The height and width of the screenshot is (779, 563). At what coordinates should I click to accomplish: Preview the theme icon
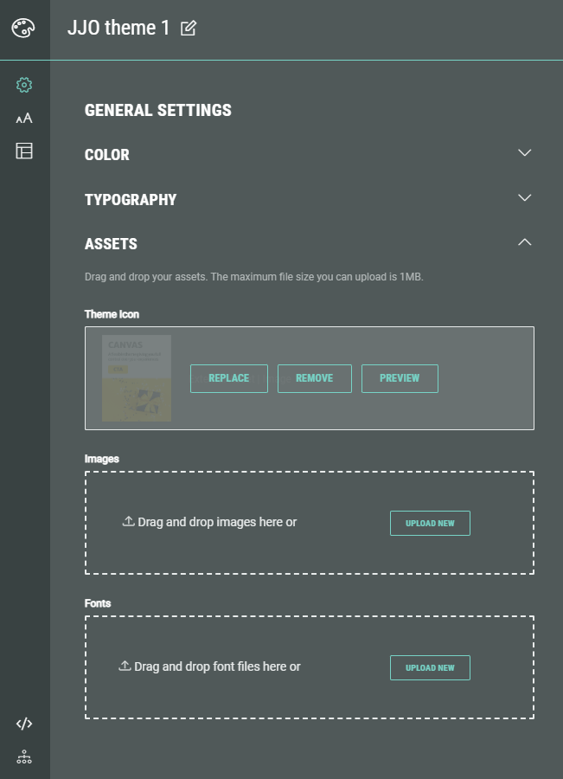(400, 378)
